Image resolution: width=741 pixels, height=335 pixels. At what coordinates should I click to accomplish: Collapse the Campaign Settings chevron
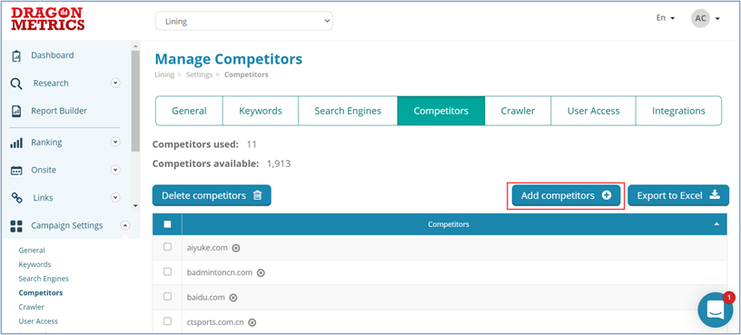[124, 225]
